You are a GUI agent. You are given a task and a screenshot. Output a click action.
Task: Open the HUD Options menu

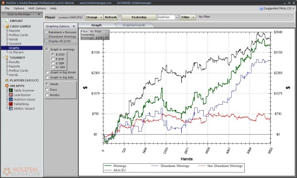[x=37, y=8]
